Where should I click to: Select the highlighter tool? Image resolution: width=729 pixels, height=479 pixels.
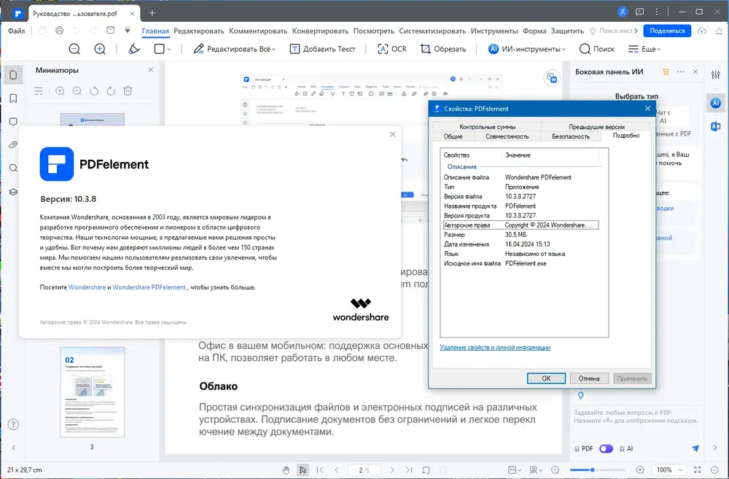pyautogui.click(x=134, y=49)
